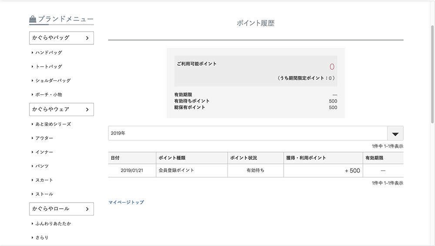Select ストール in the sidebar
435x246 pixels.
click(x=44, y=194)
